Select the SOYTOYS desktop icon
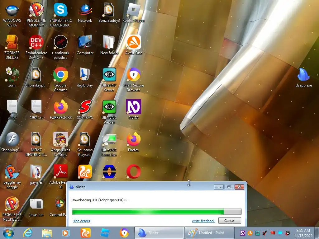This screenshot has width=319, height=239. [x=85, y=110]
